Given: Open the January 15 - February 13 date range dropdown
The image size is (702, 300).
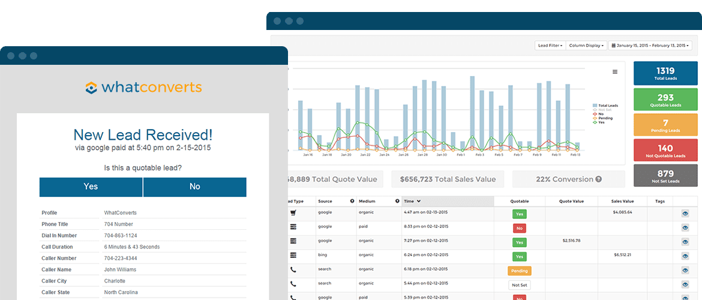Looking at the screenshot, I should (x=650, y=46).
